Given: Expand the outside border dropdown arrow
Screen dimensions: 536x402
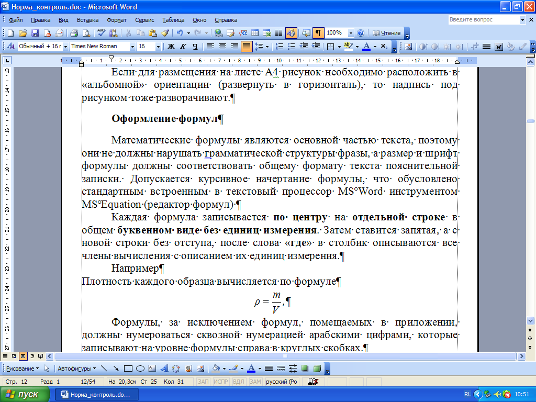Looking at the screenshot, I should (x=339, y=47).
